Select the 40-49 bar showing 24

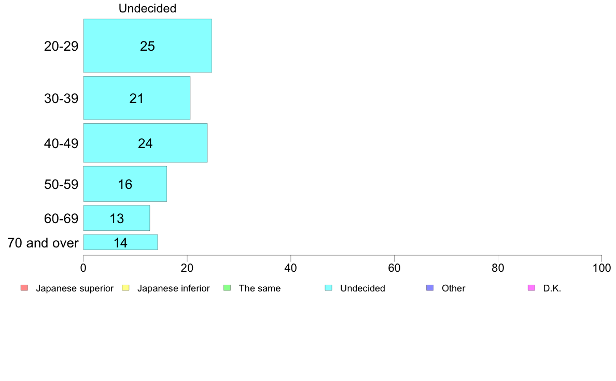click(145, 143)
